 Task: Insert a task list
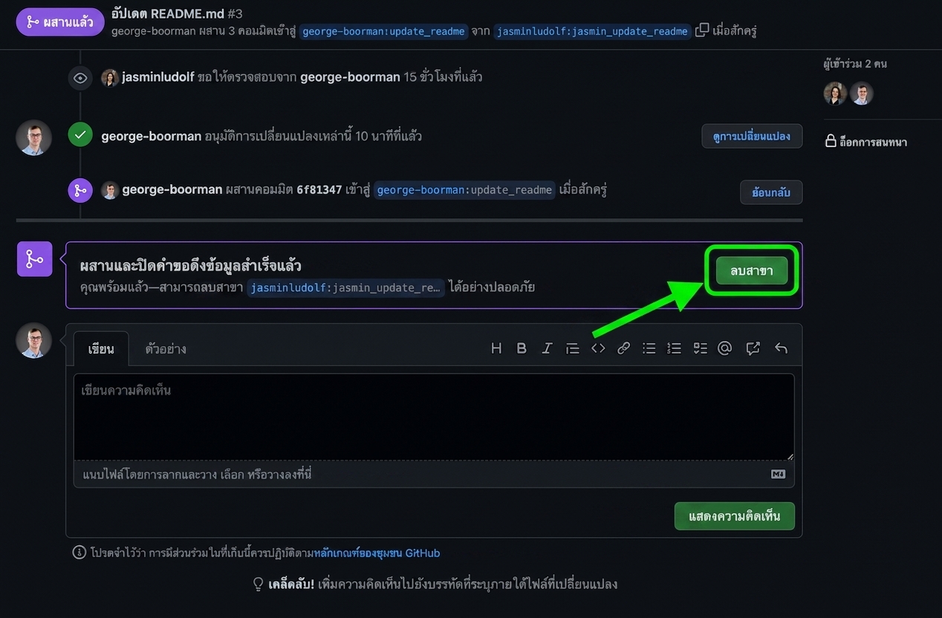point(700,348)
